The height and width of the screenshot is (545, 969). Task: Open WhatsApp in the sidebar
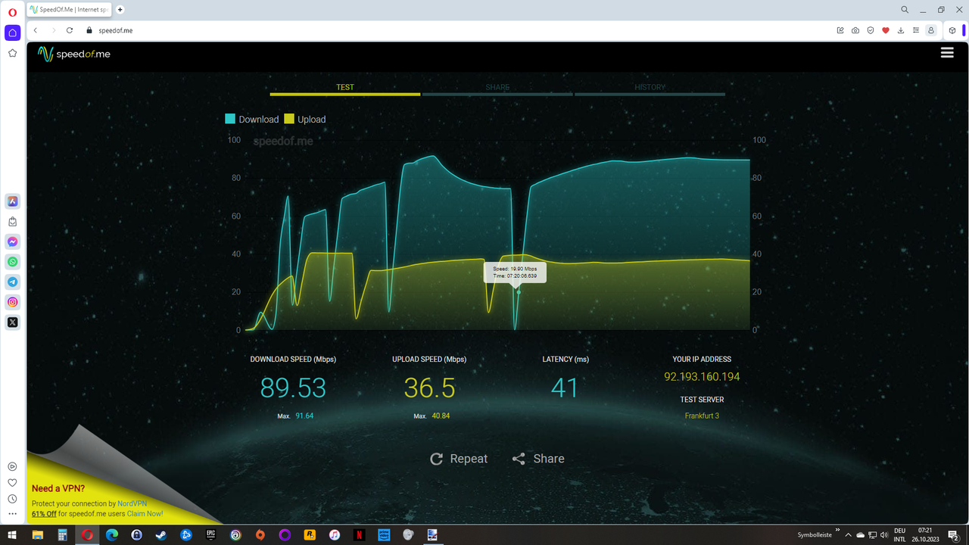coord(12,262)
